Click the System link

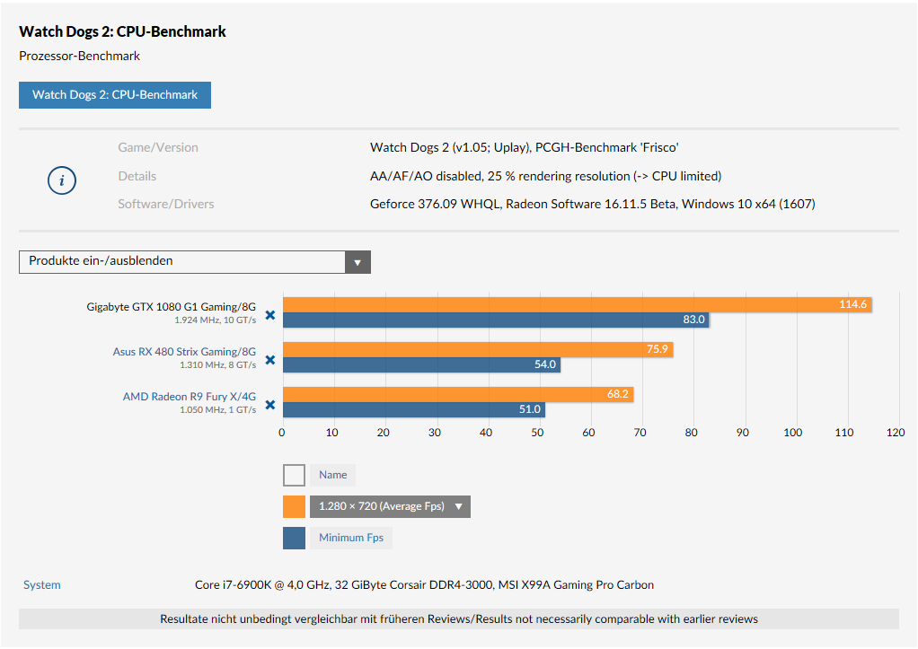(x=42, y=585)
